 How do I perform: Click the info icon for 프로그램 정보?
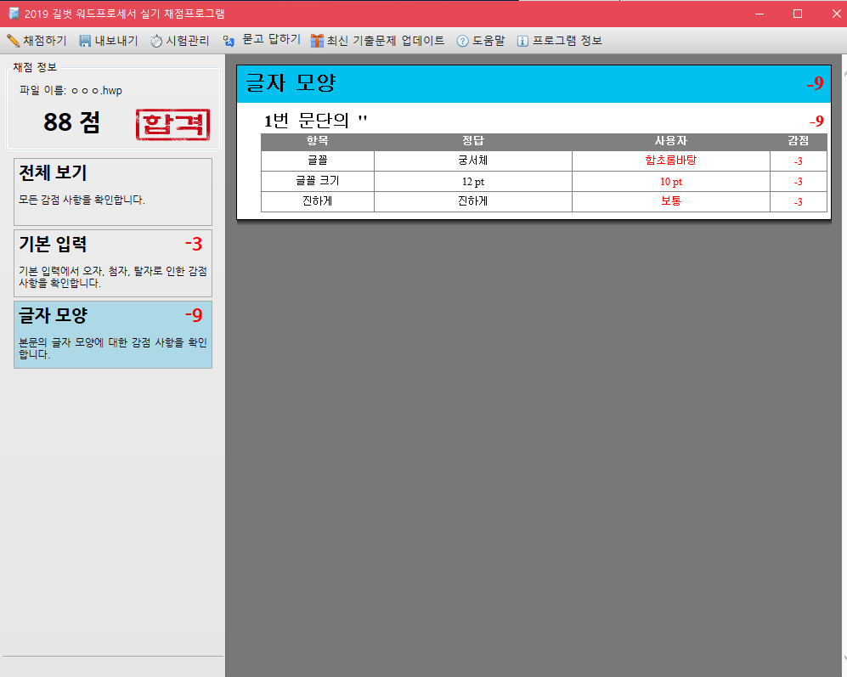click(522, 41)
